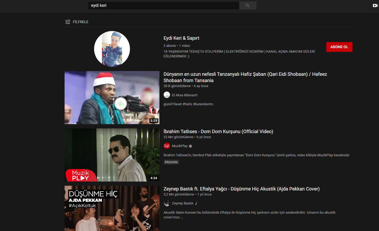379x231 pixels.
Task: Click the music note artist badge
Action: (x=196, y=203)
